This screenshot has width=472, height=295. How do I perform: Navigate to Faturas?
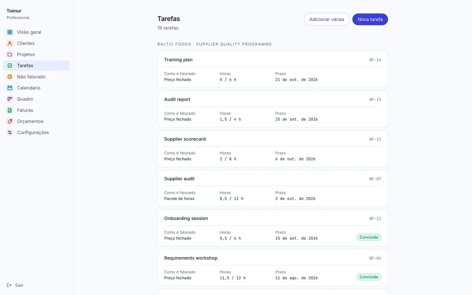(x=37, y=110)
